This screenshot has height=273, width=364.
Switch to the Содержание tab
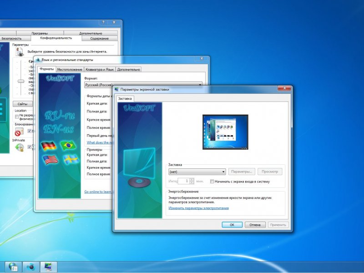click(x=100, y=39)
